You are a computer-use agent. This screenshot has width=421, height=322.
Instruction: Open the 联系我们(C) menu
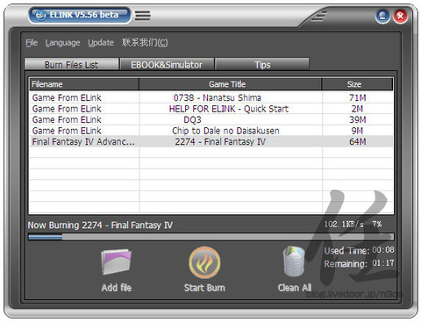pyautogui.click(x=145, y=43)
